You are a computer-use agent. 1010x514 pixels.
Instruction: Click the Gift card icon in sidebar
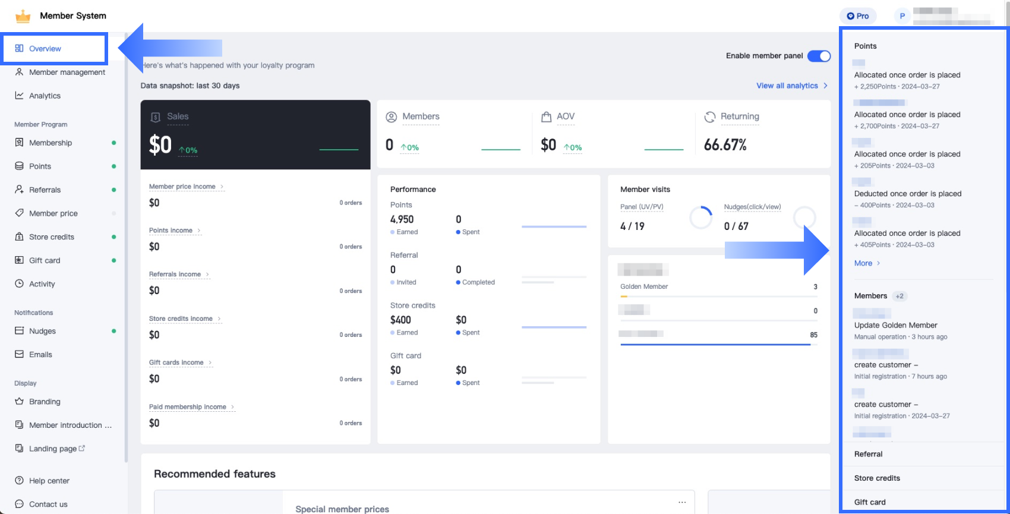pos(19,260)
